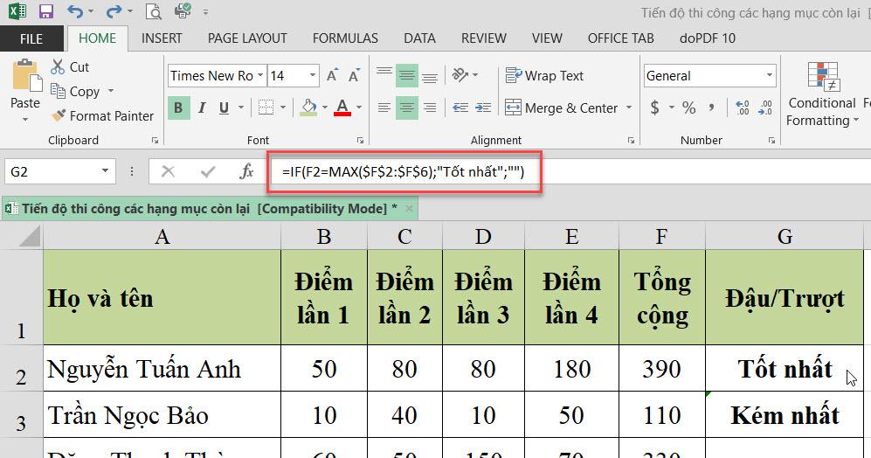Expand the underline style options
This screenshot has width=871, height=458.
[241, 108]
